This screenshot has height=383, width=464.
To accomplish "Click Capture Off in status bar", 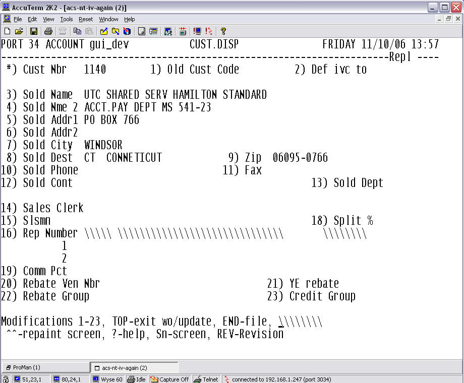I will (170, 379).
